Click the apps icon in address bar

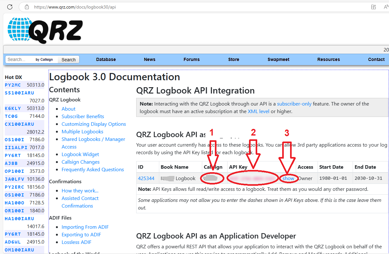click(374, 7)
